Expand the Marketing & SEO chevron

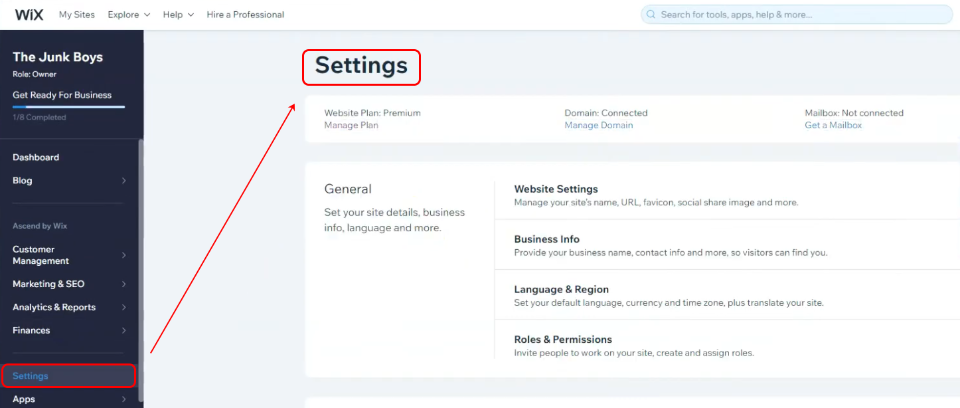124,284
